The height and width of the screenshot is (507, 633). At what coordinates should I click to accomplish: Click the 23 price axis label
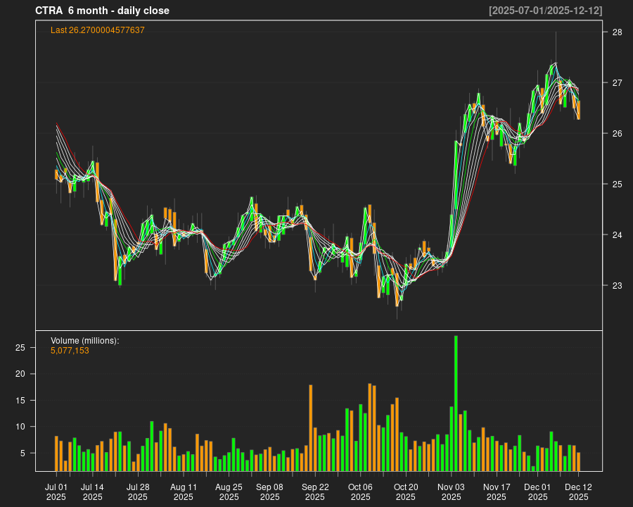(616, 286)
